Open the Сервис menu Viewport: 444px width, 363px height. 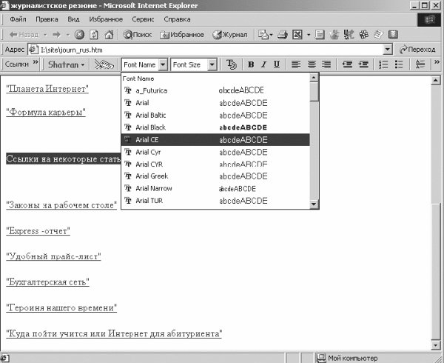click(x=143, y=19)
